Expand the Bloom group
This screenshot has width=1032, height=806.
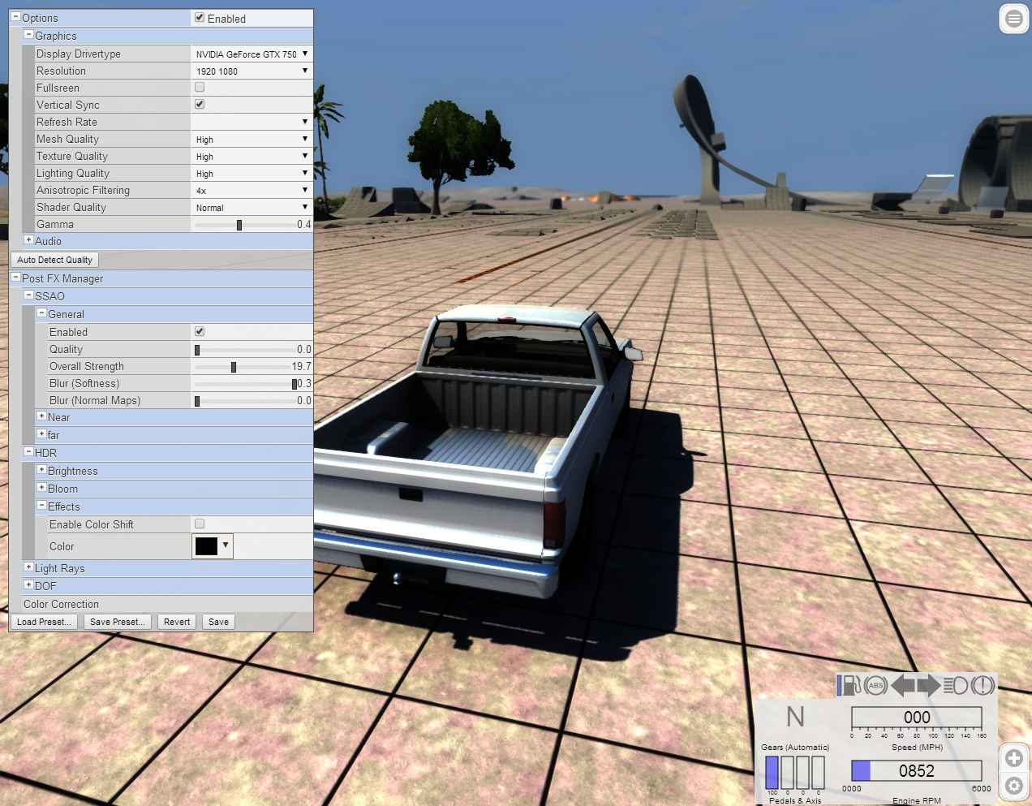pyautogui.click(x=41, y=487)
